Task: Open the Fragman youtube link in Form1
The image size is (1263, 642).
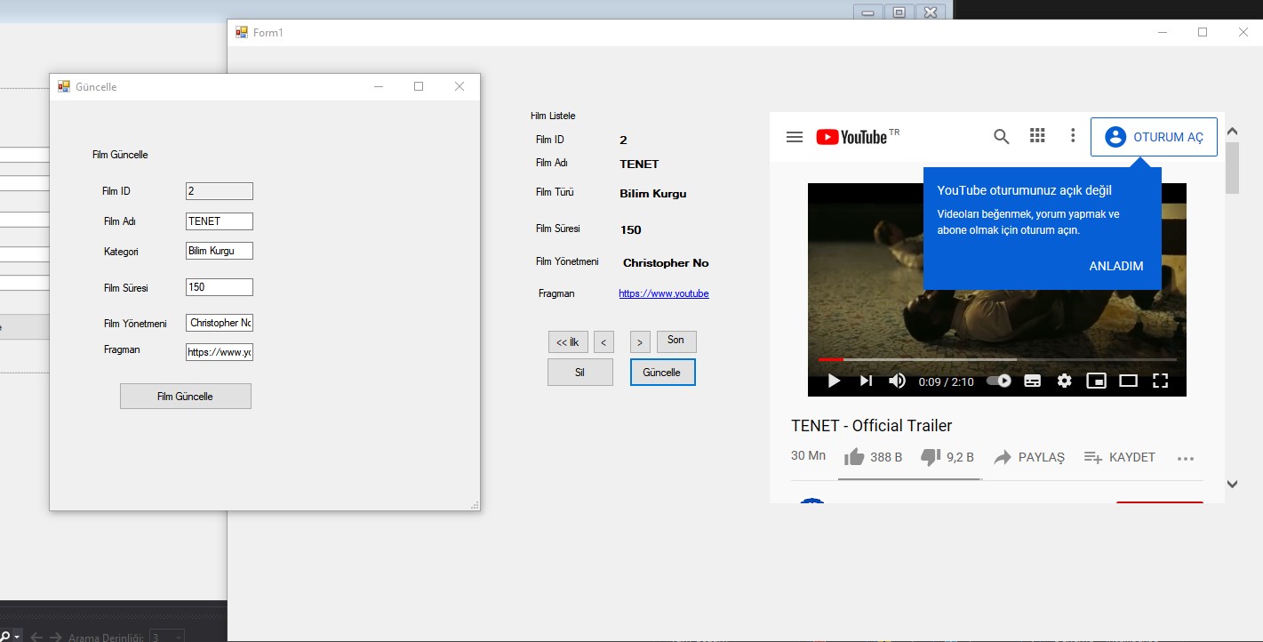Action: tap(664, 293)
